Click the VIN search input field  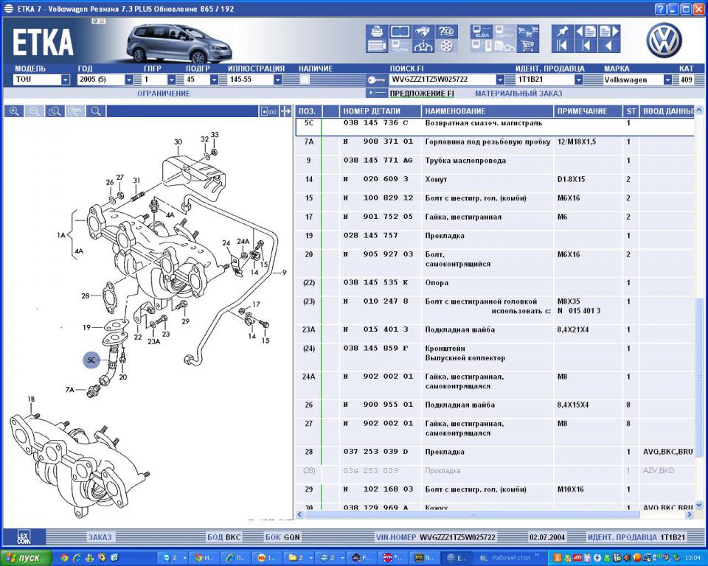pyautogui.click(x=442, y=80)
